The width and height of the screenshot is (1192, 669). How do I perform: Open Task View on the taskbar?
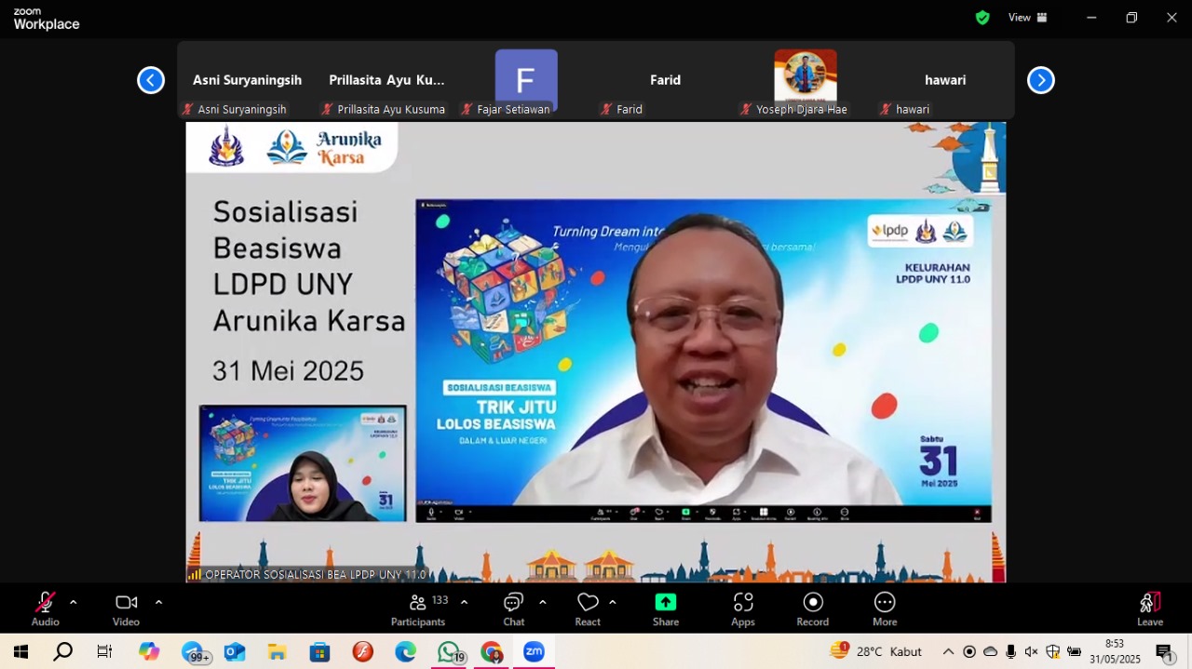point(104,651)
